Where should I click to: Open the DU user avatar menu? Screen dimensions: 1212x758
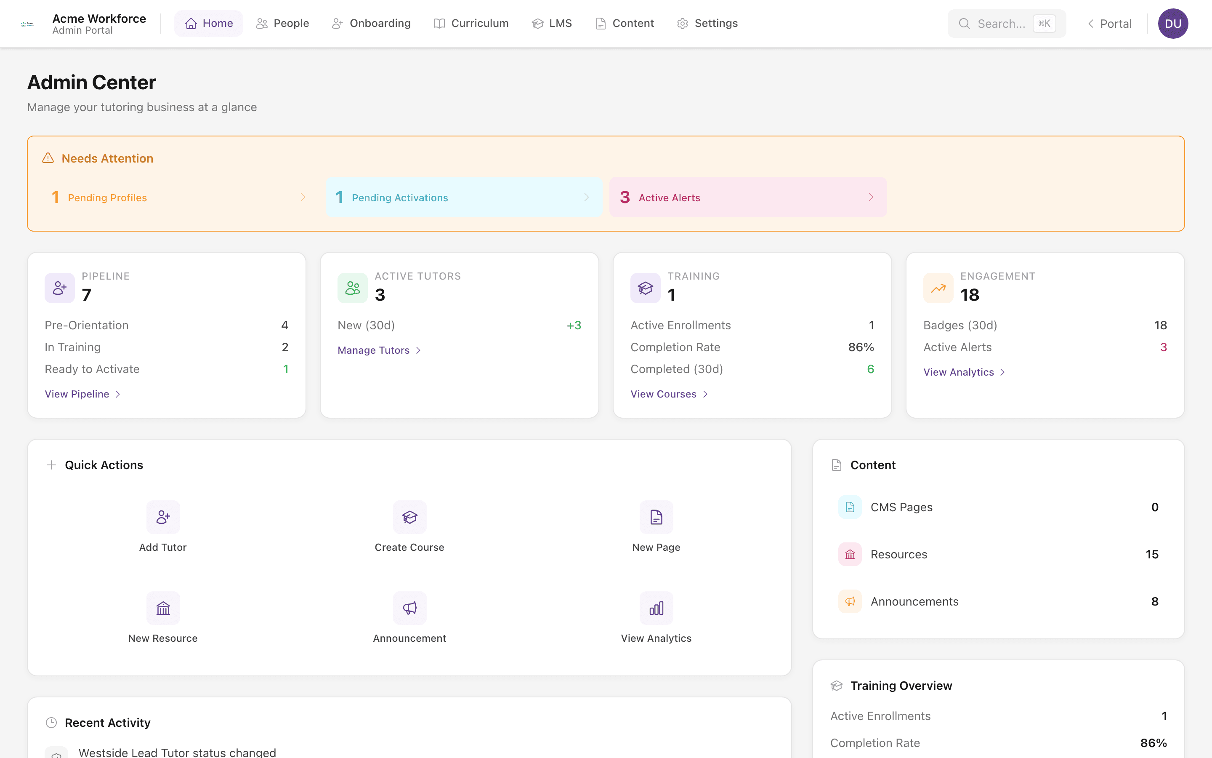click(x=1173, y=24)
